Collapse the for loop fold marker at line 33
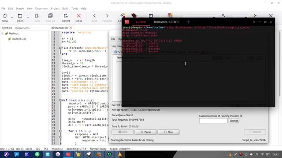 click(x=60, y=131)
